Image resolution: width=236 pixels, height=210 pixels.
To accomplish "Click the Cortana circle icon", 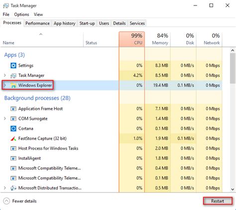I will click(13, 129).
